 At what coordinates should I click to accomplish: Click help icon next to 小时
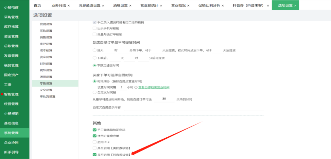tap(136, 87)
